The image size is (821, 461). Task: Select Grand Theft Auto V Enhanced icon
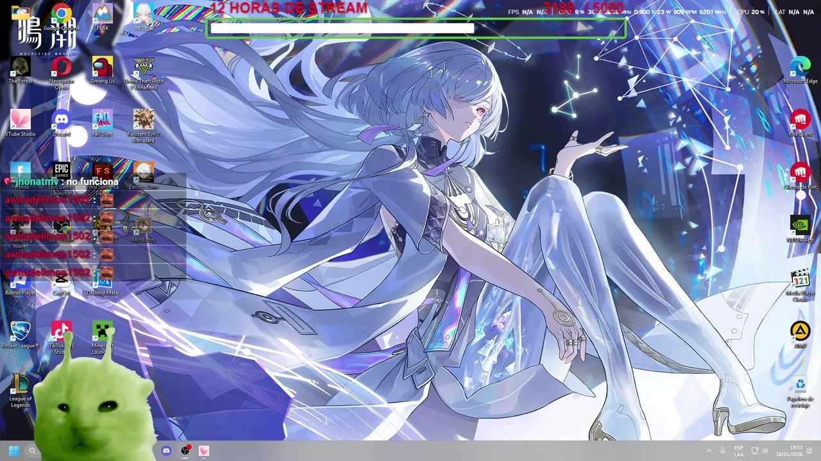point(144,73)
